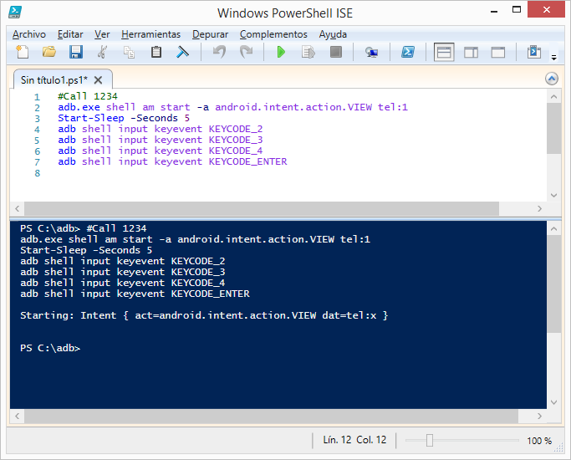The image size is (571, 460).
Task: Expand the toolbar overflow options arrow
Action: point(553,57)
